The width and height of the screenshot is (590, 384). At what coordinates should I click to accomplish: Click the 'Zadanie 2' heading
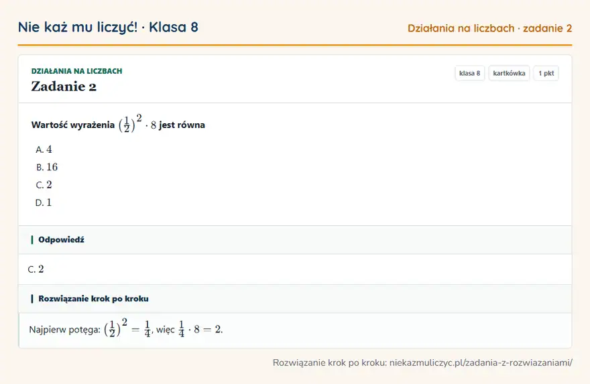coord(64,86)
